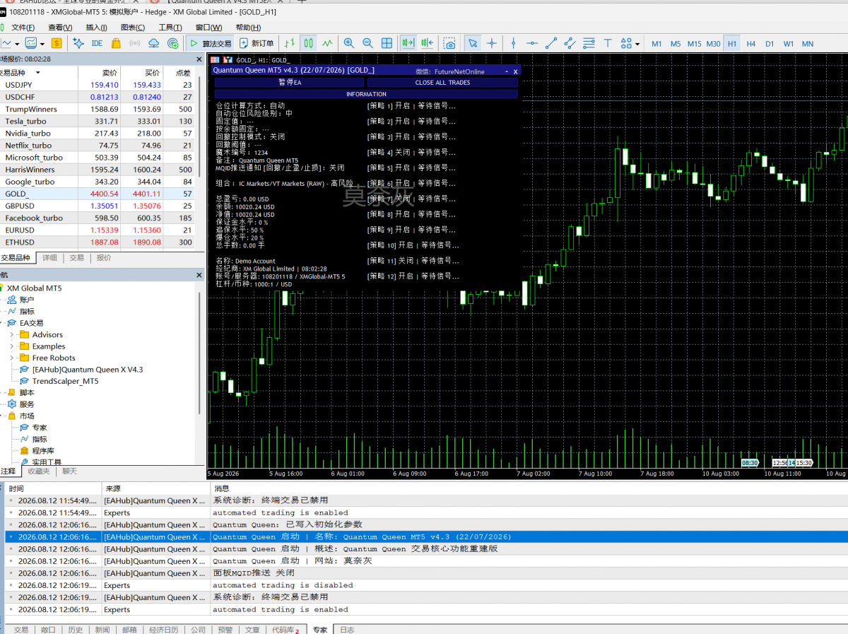Screen dimensions: 848x634
Task: Click the 暂停EA button
Action: point(290,83)
